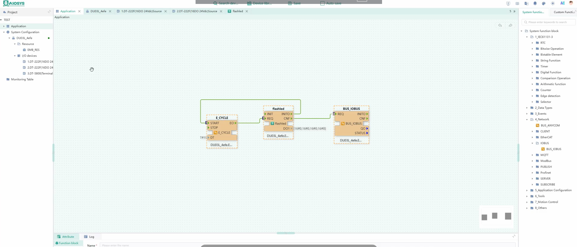Select Monitoring Table in project tree
Image resolution: width=577 pixels, height=247 pixels.
(22, 80)
